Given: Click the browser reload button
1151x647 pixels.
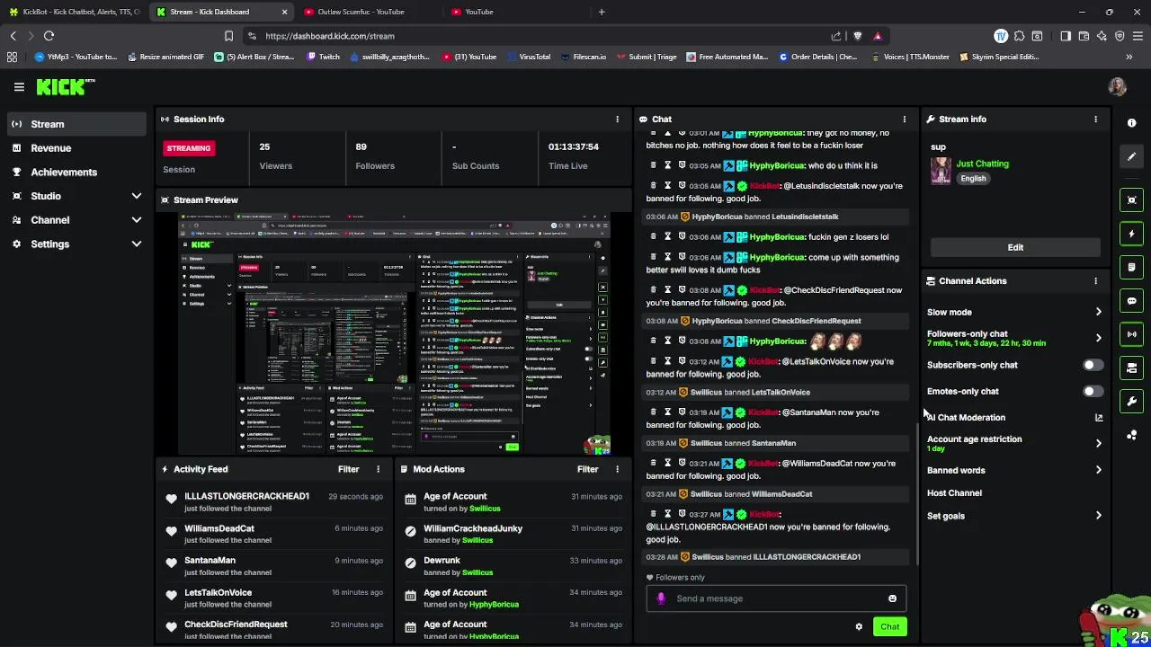Looking at the screenshot, I should pyautogui.click(x=49, y=36).
